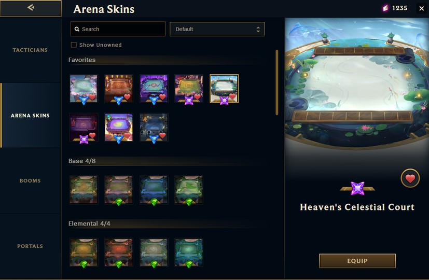Select the orange lantern arena in Favorites
This screenshot has height=280, width=429.
(x=119, y=89)
